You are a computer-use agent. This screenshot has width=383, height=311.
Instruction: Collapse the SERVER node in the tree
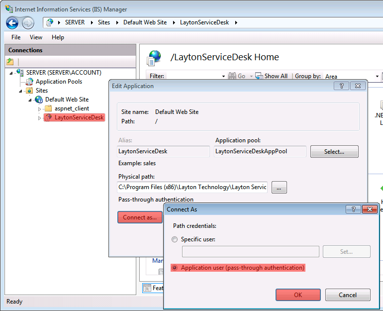11,73
